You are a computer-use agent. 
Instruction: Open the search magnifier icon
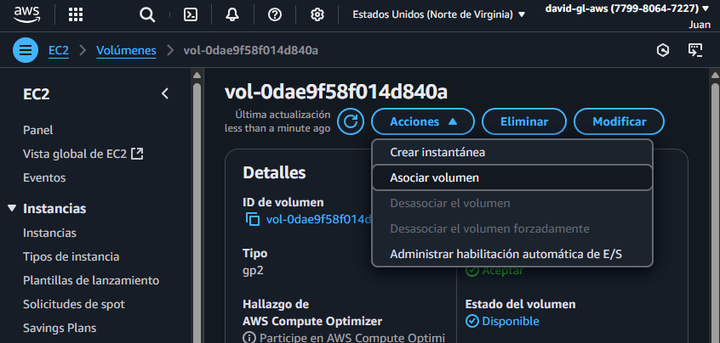point(147,14)
